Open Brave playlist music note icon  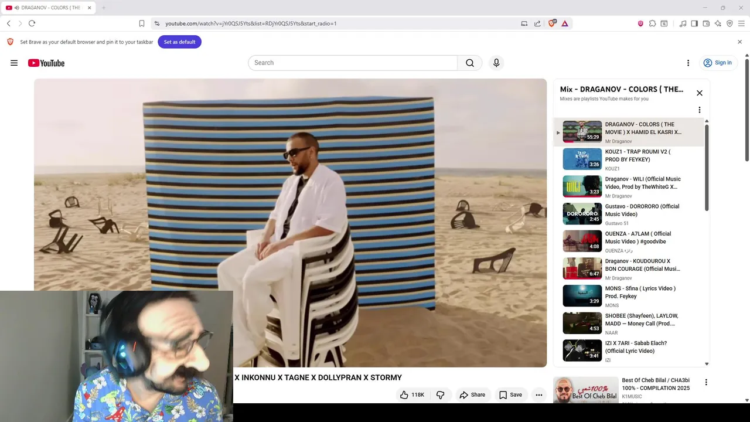coord(683,23)
